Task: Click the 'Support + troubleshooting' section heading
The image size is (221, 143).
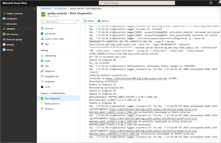Action: (53, 93)
